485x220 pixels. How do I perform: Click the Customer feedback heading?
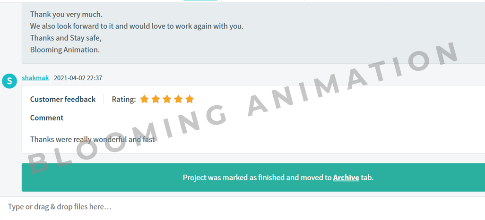tap(63, 99)
